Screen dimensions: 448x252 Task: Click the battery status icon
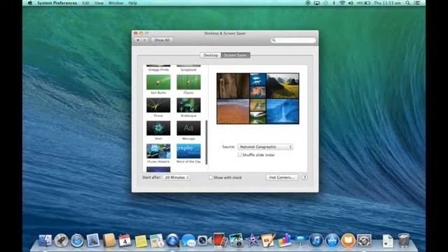coord(363,3)
